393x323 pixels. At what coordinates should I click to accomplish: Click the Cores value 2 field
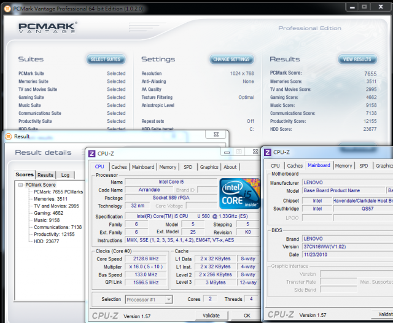tap(210, 298)
